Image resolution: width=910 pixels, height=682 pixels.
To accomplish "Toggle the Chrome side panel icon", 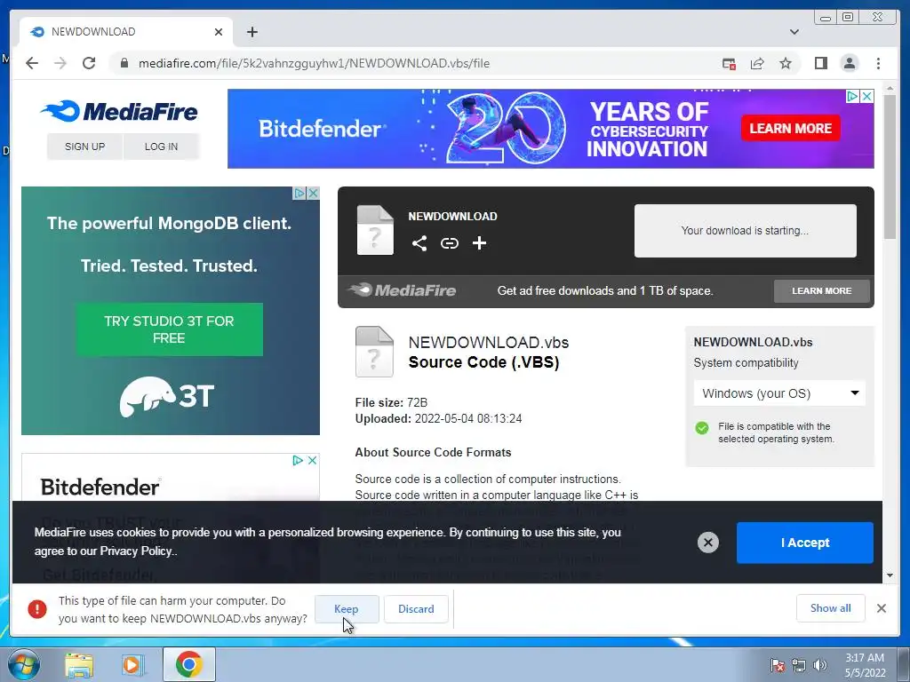I will [820, 63].
